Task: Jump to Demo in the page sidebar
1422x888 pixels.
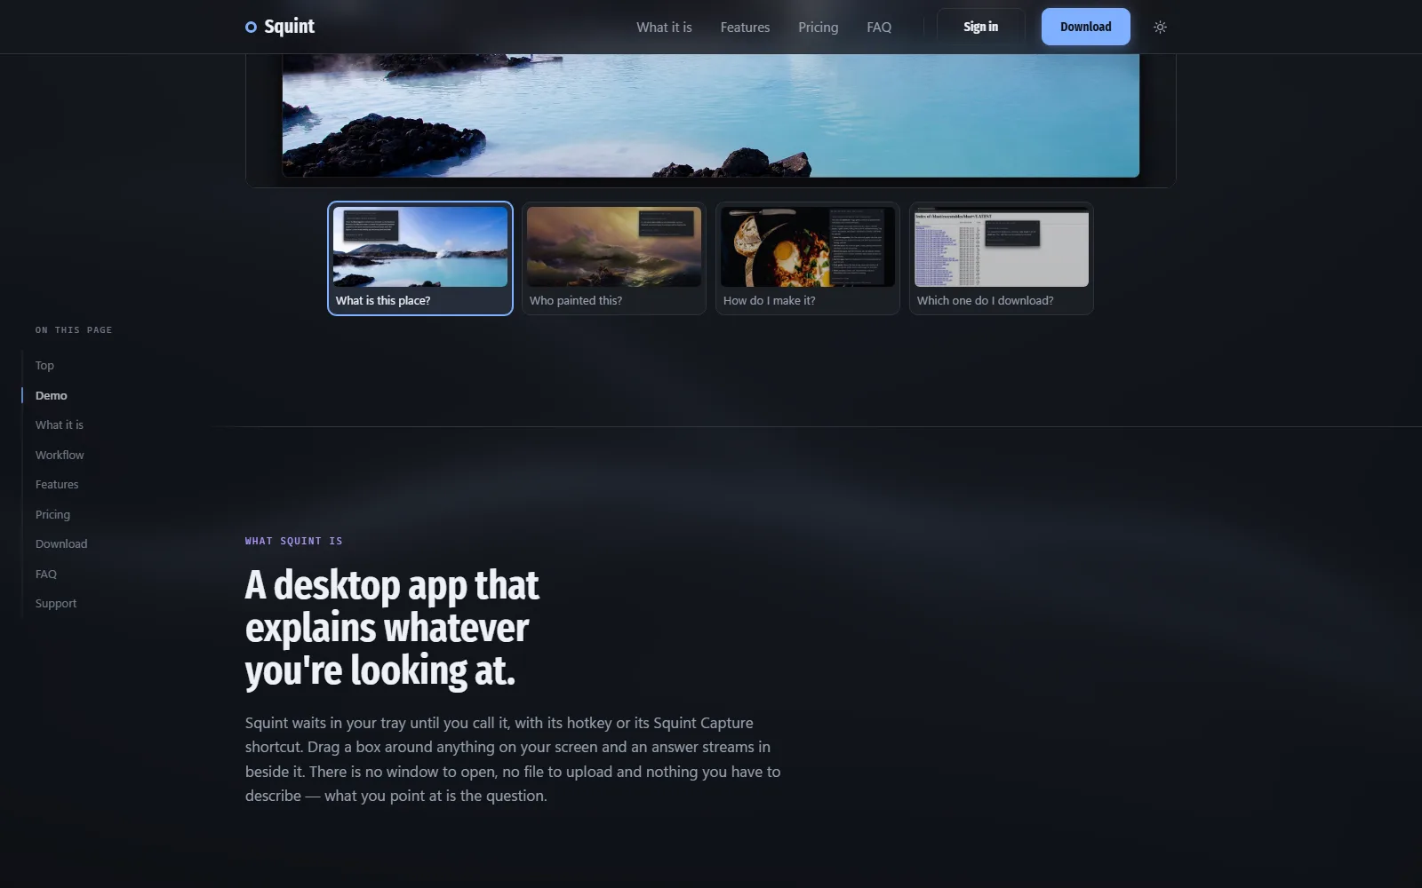Action: point(52,396)
